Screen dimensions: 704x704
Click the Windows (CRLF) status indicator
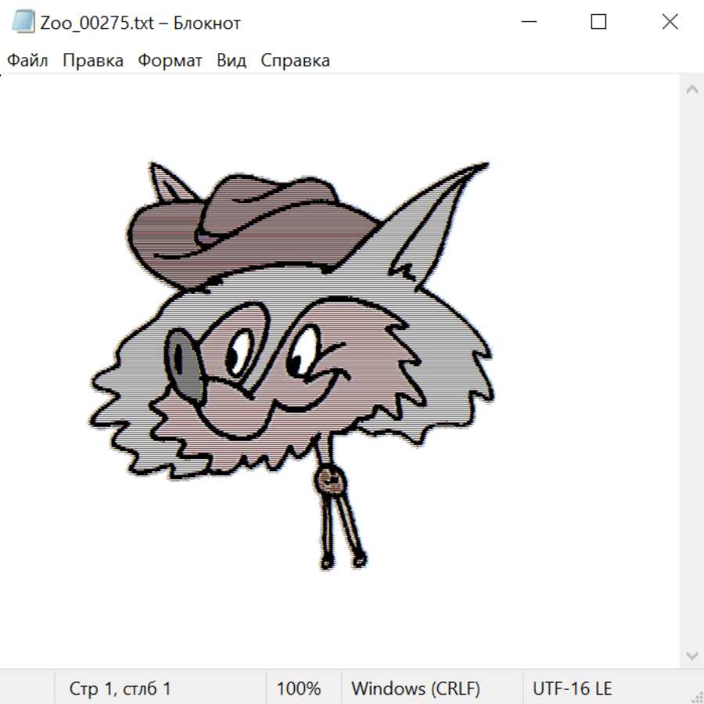coord(415,688)
